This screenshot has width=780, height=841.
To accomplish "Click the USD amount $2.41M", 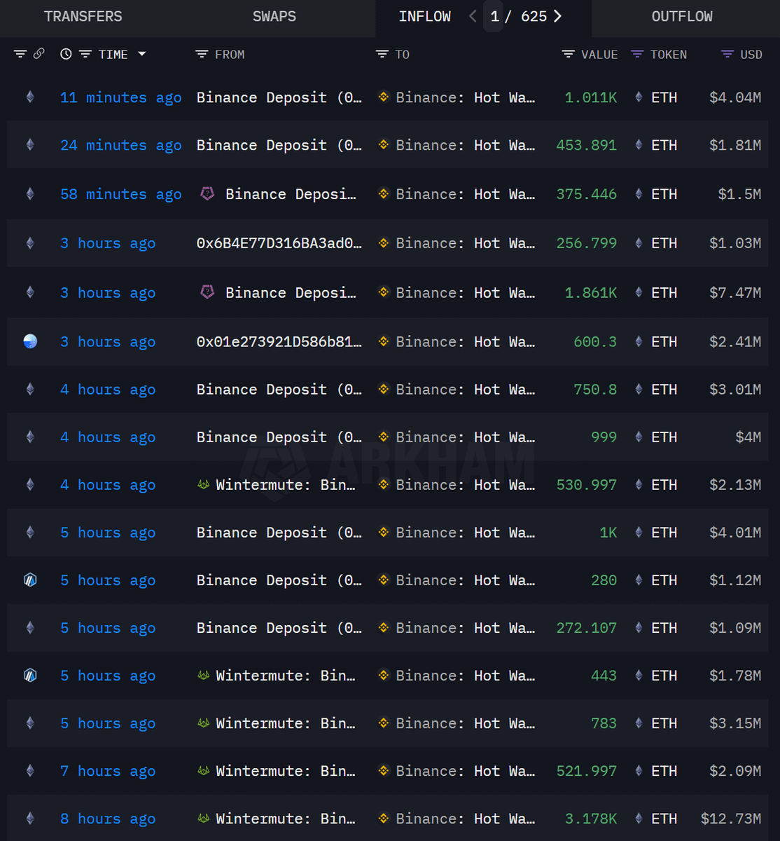I will tap(735, 342).
